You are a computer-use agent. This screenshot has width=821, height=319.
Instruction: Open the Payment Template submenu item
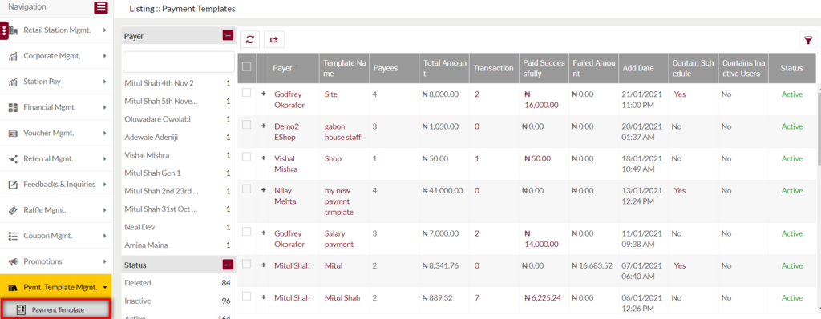coord(56,309)
